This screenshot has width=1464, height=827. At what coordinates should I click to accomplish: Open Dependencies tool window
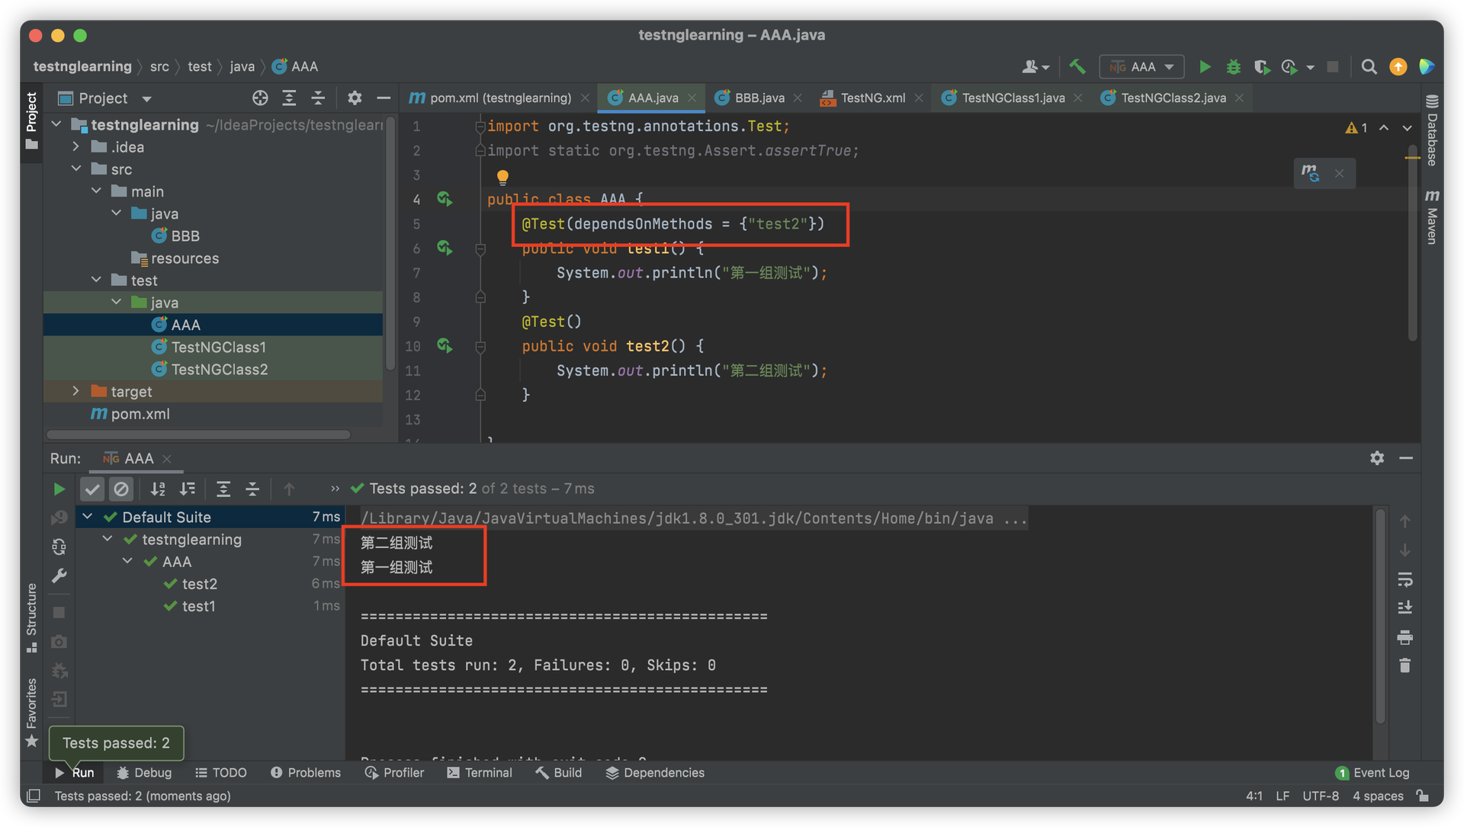[x=655, y=773]
